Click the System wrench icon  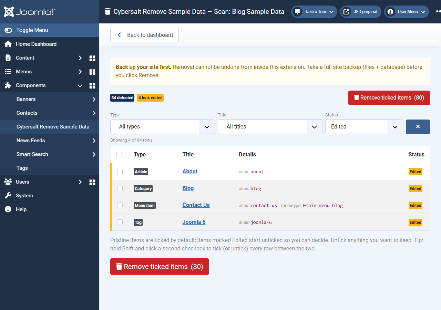(x=8, y=196)
